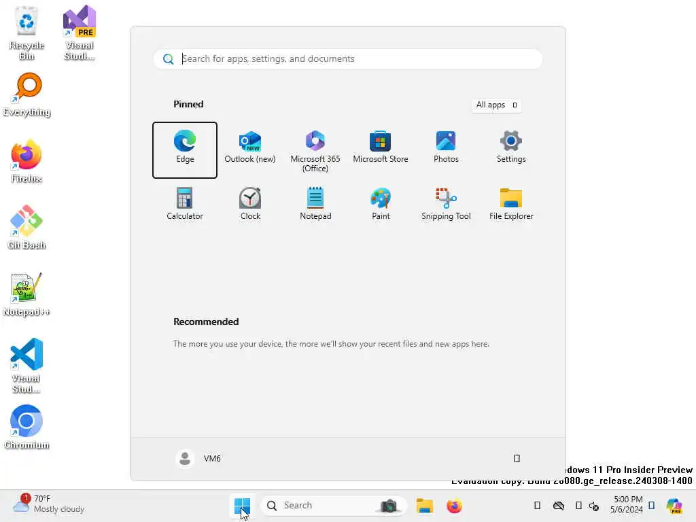Click the taskbar Search box
Screen dimensions: 696x522
[333, 506]
